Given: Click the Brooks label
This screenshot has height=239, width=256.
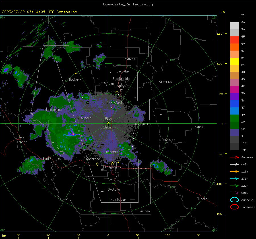Looking at the screenshot, I should [x=202, y=199].
